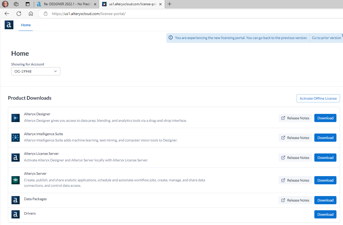The height and width of the screenshot is (225, 343).
Task: Download Alteryx Designer
Action: point(325,118)
